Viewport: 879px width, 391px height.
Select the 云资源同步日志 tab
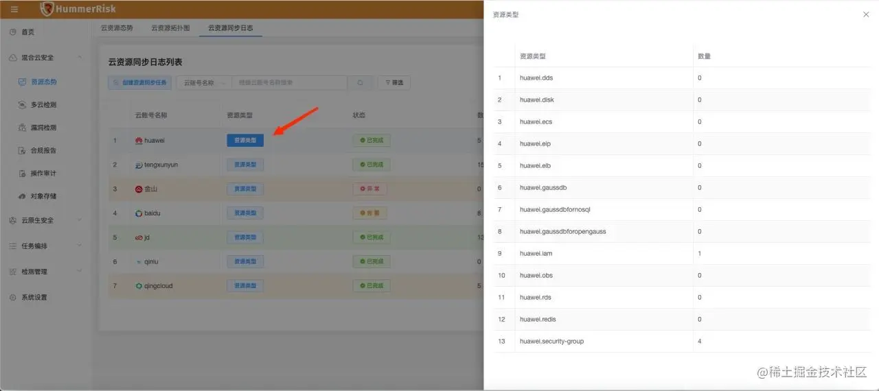pos(231,28)
